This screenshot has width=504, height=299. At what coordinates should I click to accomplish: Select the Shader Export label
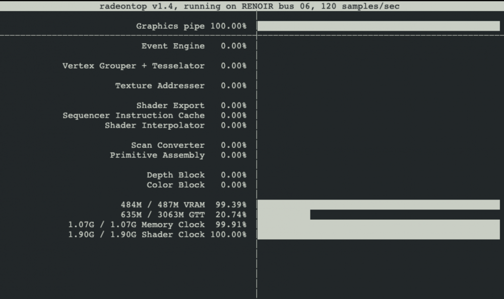pyautogui.click(x=170, y=106)
